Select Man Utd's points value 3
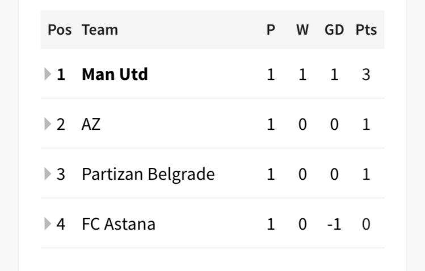The image size is (425, 271). coord(366,74)
